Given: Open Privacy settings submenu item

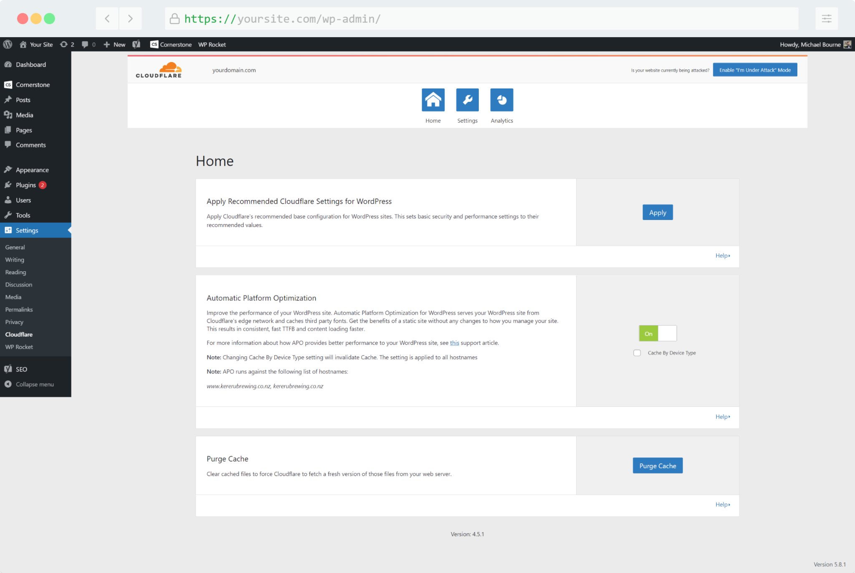Looking at the screenshot, I should click(x=14, y=322).
